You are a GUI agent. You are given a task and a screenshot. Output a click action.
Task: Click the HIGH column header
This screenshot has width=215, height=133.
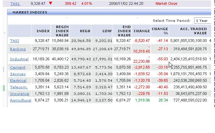coord(85,31)
